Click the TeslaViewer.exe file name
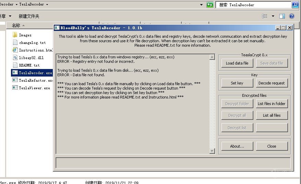This screenshot has width=301, height=184. point(34,88)
